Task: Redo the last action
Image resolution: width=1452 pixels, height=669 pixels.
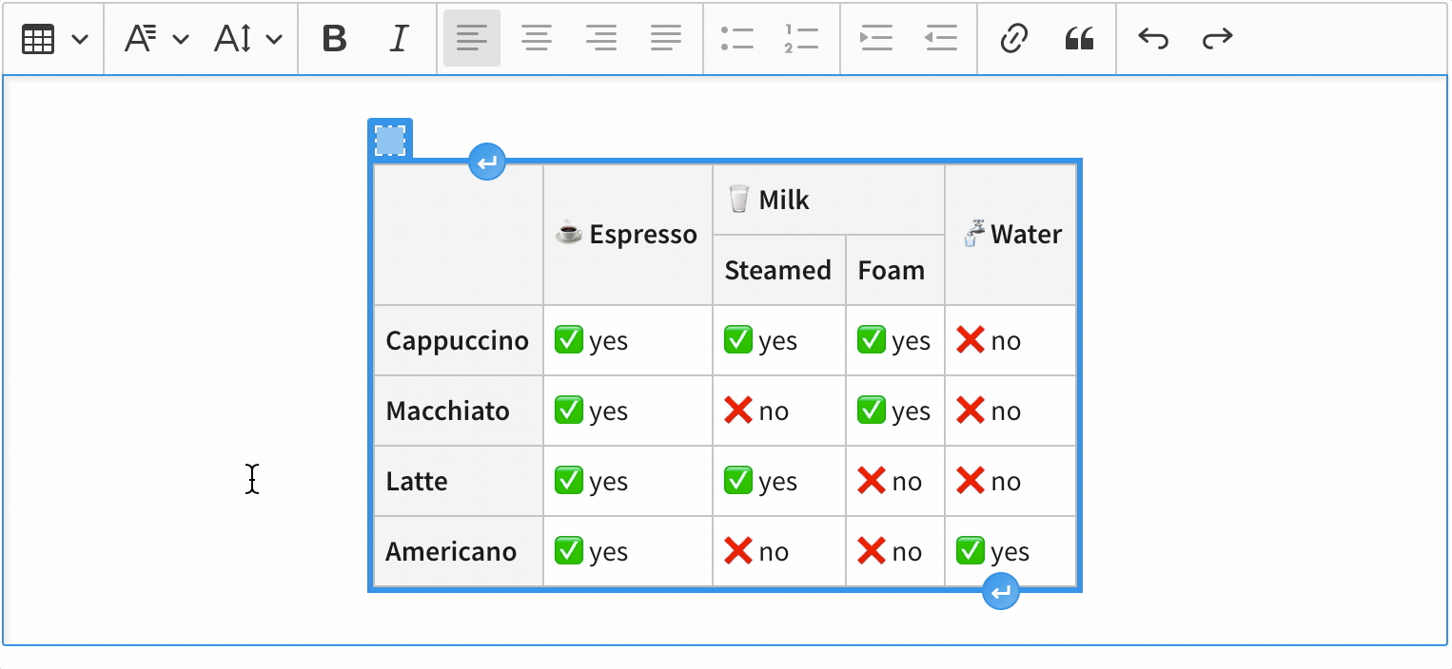Action: click(1218, 39)
